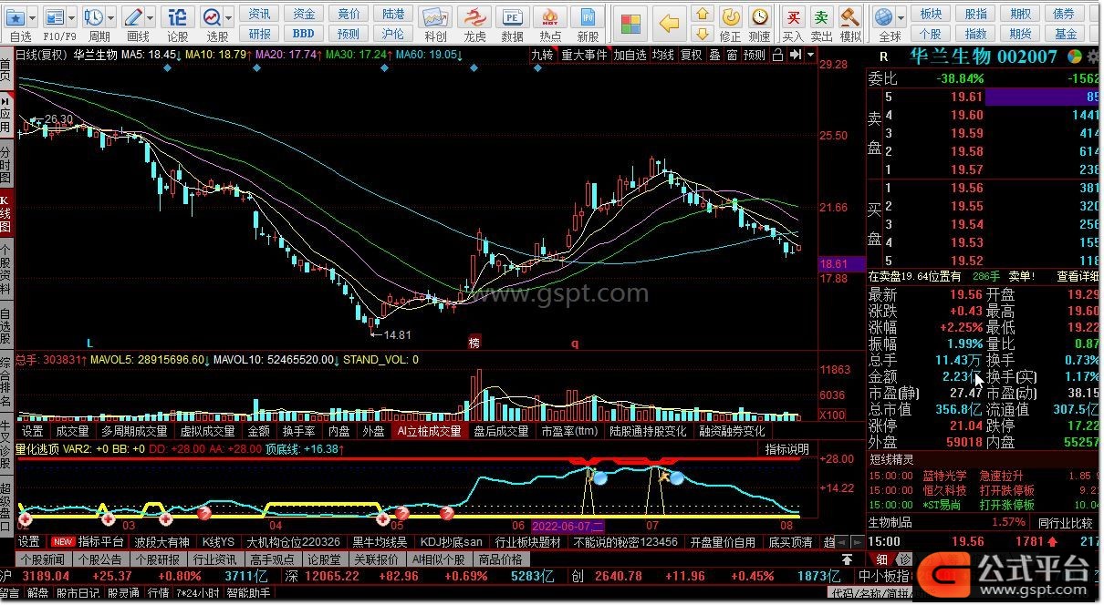Toggle 重大事件 major events overlay
The height and width of the screenshot is (605, 1104).
[584, 55]
